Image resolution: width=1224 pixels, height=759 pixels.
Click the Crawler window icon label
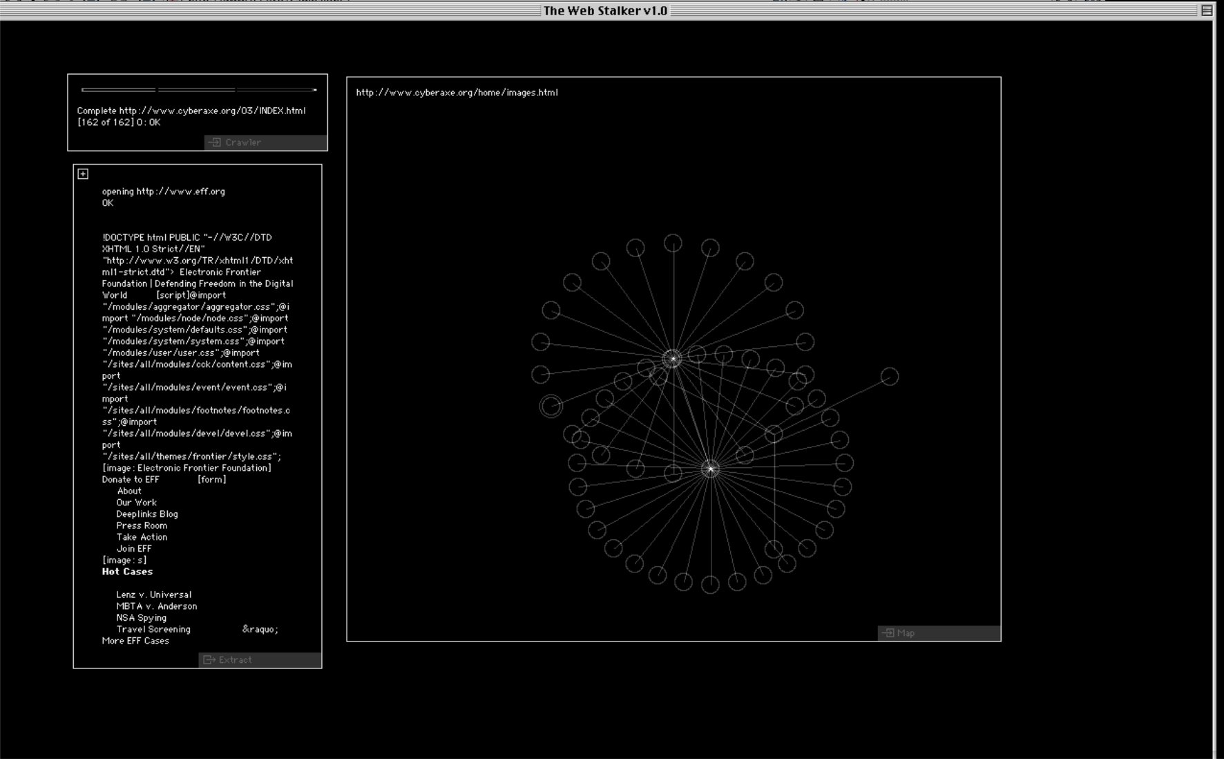click(242, 142)
